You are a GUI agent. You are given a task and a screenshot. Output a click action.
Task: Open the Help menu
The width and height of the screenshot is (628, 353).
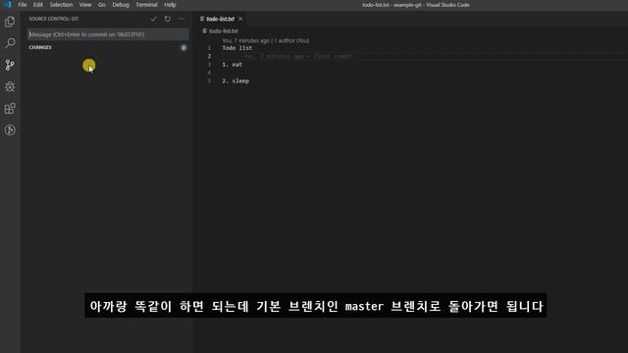click(x=170, y=5)
